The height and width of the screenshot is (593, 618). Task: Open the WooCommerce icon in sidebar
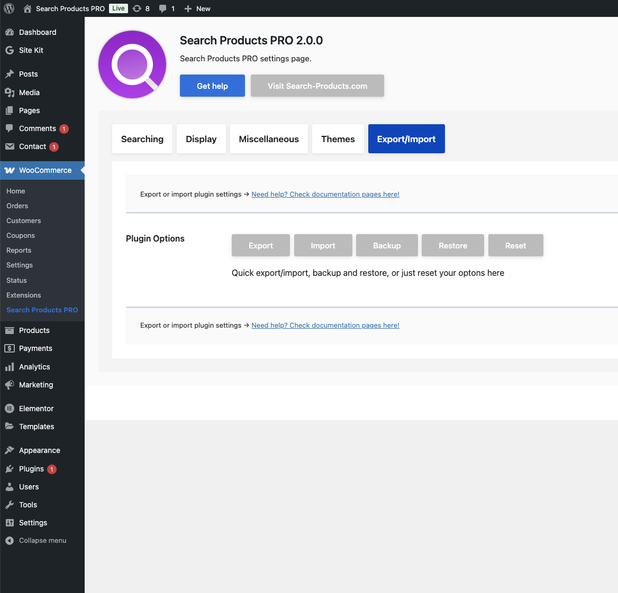pos(11,170)
